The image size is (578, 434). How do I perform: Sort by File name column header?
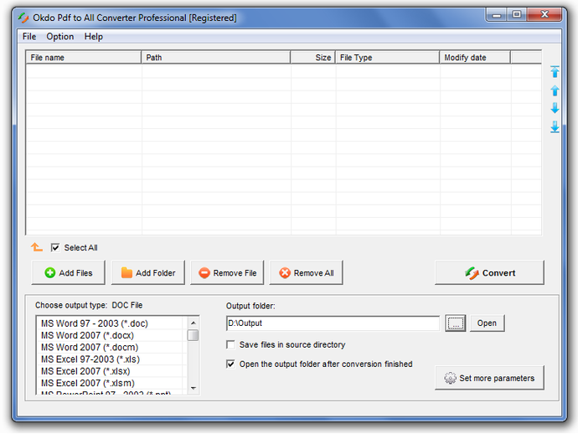(x=84, y=58)
